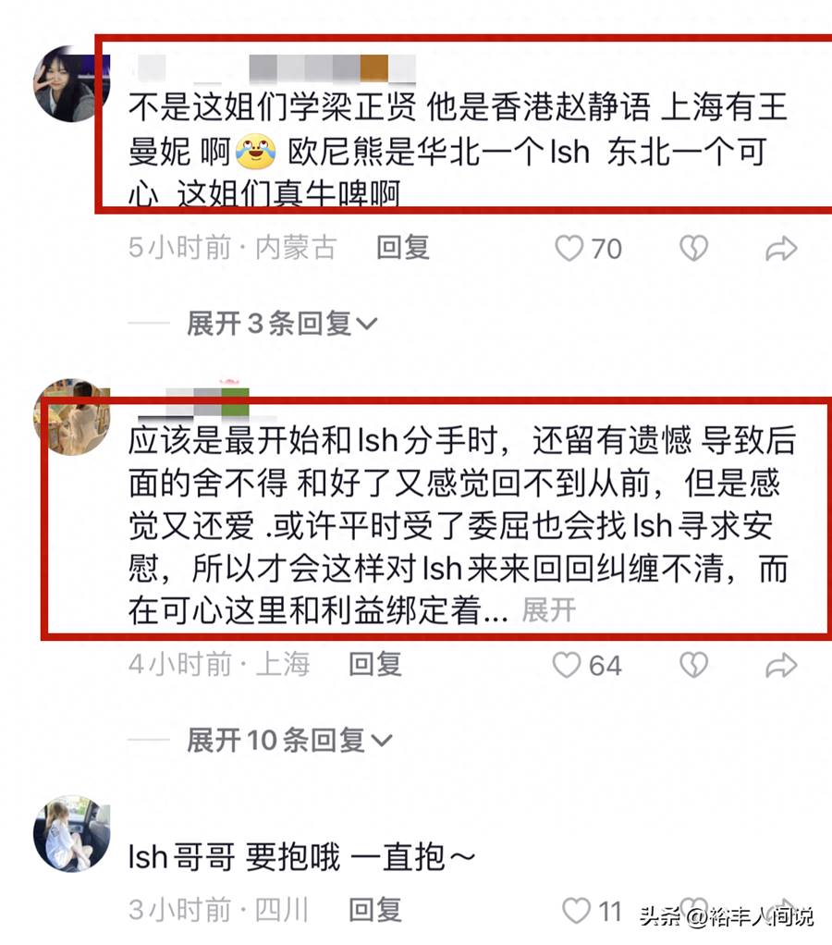Open third commenter's avatar with car photo
Image resolution: width=832 pixels, height=945 pixels.
pos(71,833)
